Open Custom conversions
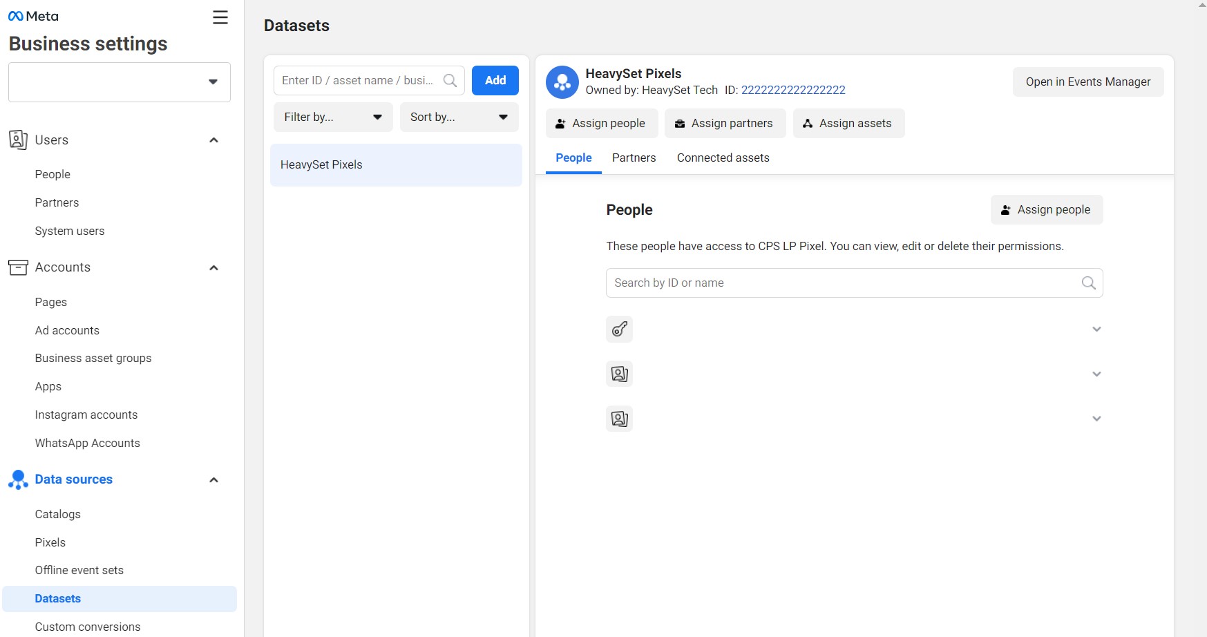This screenshot has width=1207, height=637. 88,627
